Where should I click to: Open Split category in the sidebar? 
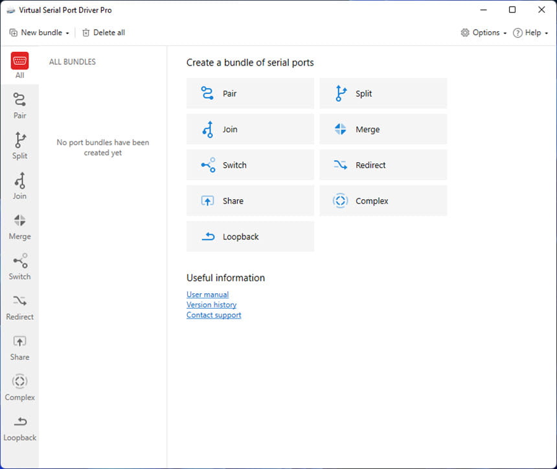[19, 145]
